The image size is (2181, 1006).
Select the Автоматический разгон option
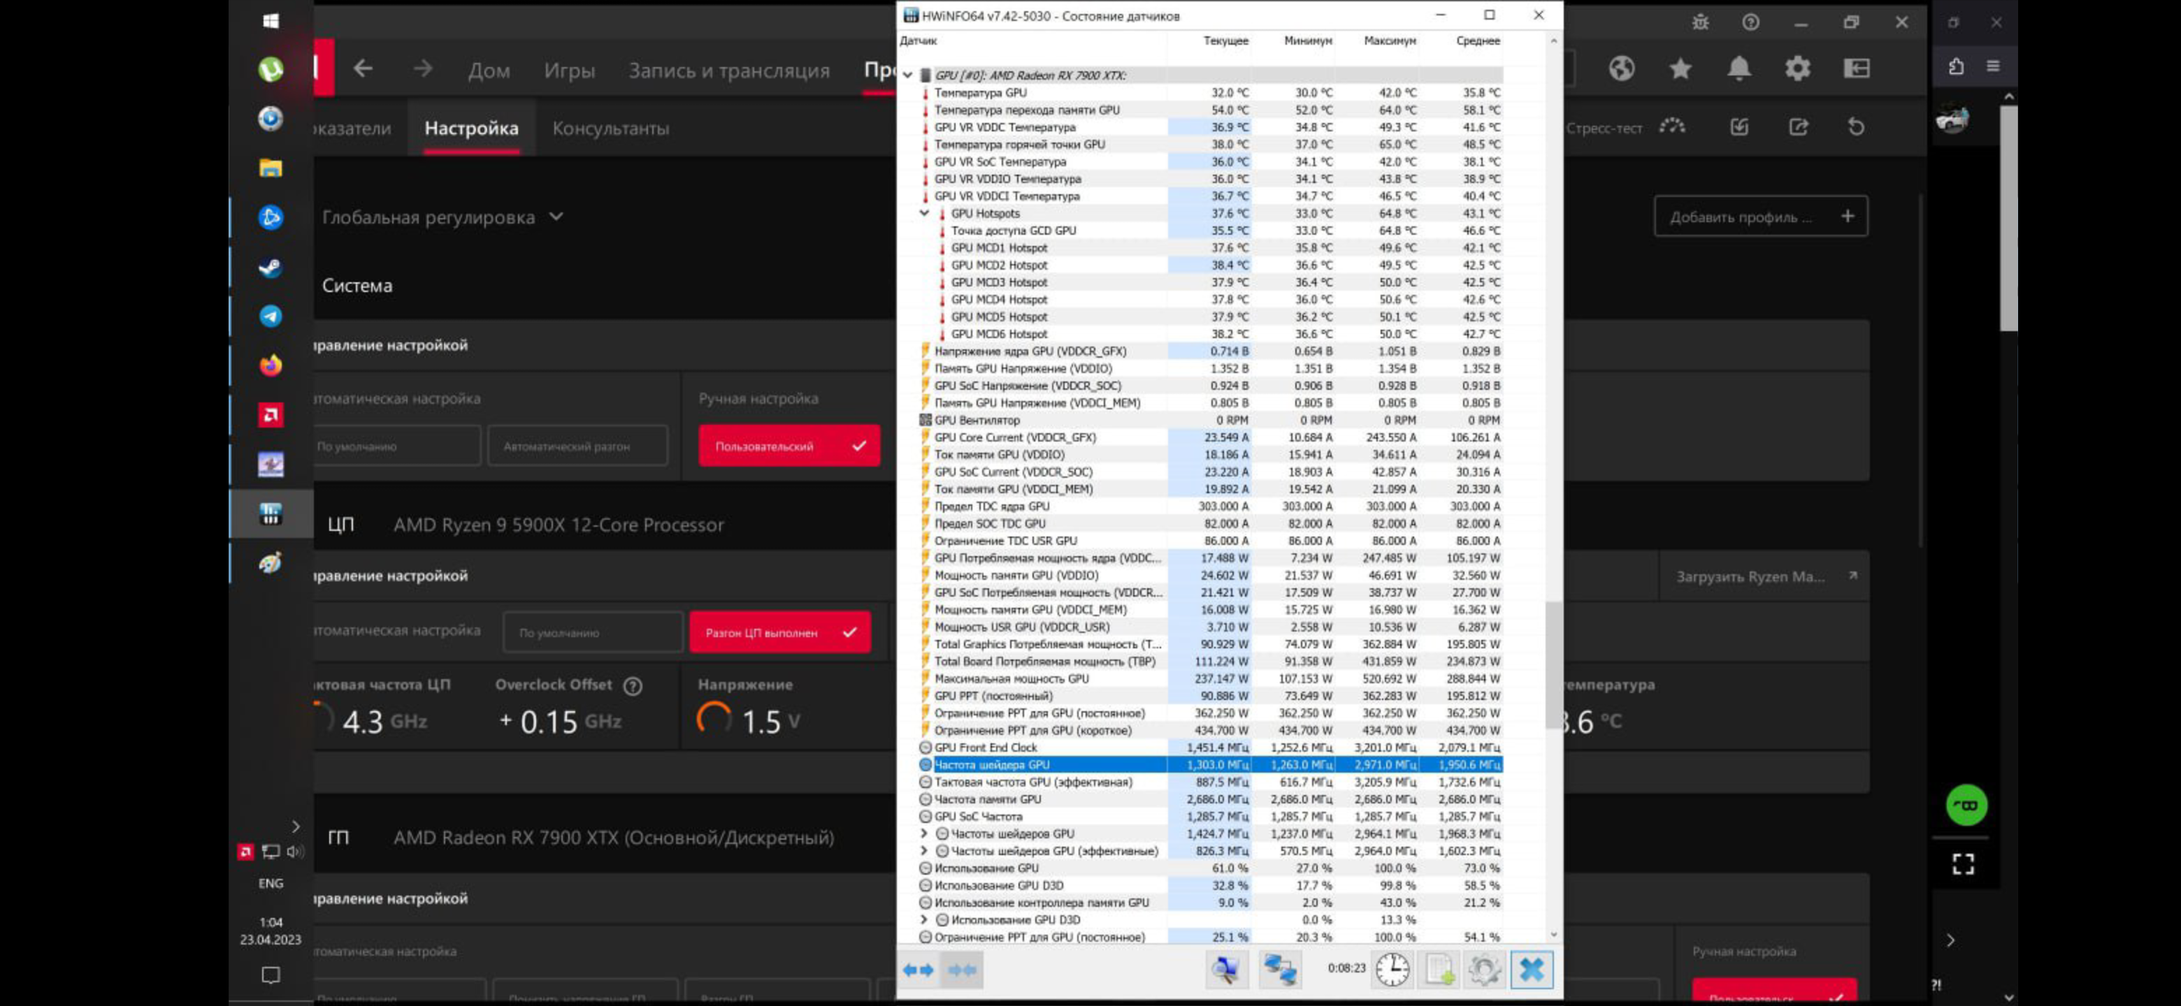point(577,446)
